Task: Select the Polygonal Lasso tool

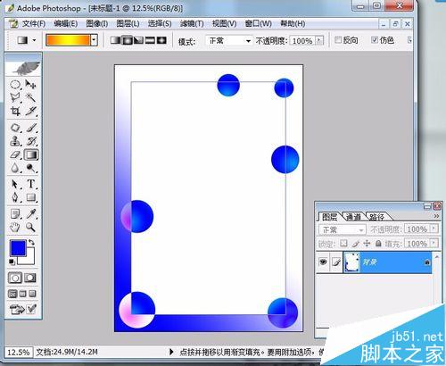Action: pos(15,97)
